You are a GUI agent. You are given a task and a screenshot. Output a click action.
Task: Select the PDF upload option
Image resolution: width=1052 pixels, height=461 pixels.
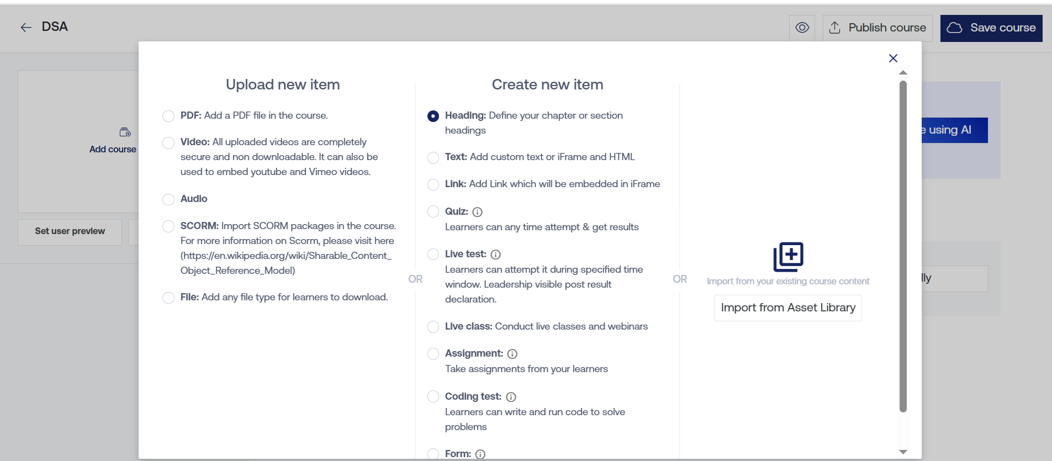(x=168, y=116)
